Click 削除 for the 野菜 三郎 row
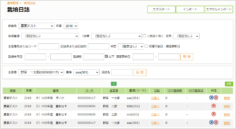 point(227,115)
